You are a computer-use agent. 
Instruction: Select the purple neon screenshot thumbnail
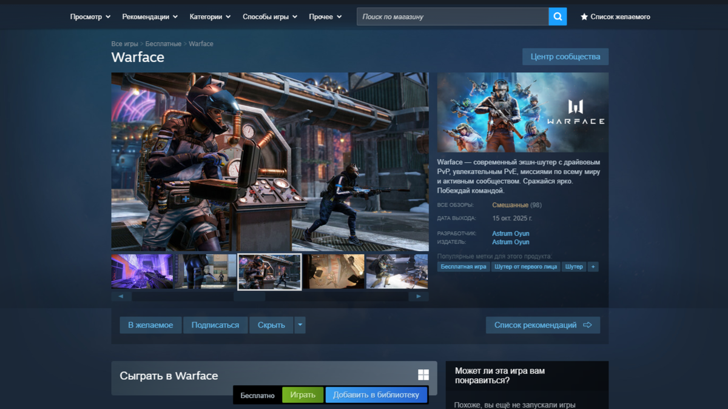[143, 271]
